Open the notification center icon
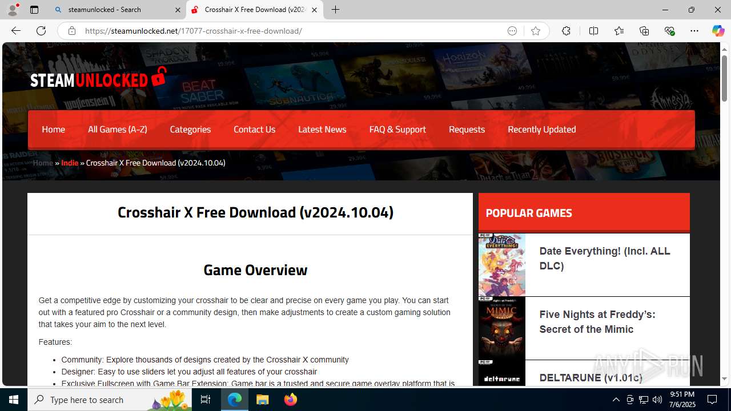Viewport: 731px width, 411px height. [712, 400]
